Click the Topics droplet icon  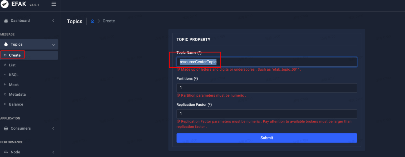6,44
